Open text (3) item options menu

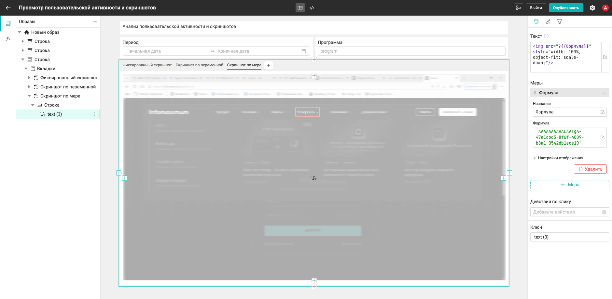[x=94, y=114]
